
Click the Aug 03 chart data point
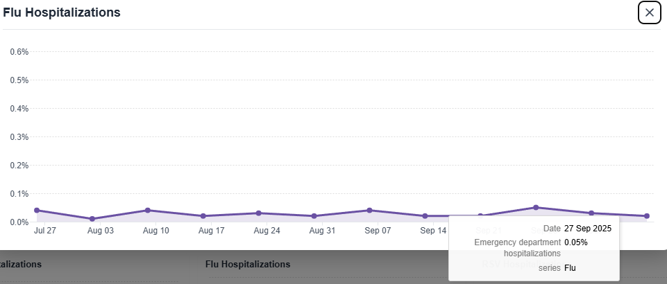[92, 219]
